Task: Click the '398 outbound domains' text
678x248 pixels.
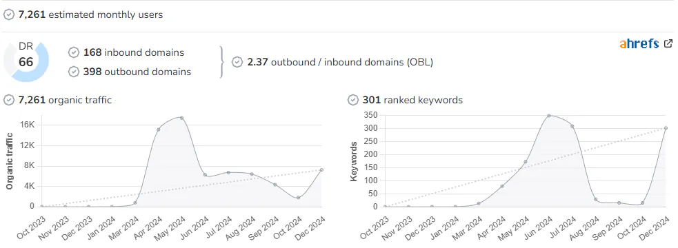Action: click(x=137, y=72)
